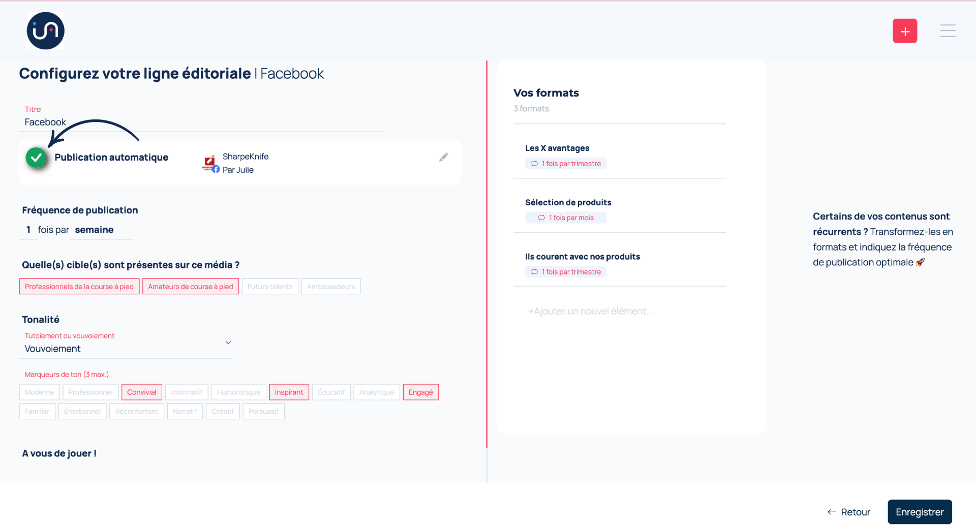The height and width of the screenshot is (527, 976).
Task: Select the Informatif tone marker
Action: click(x=187, y=392)
